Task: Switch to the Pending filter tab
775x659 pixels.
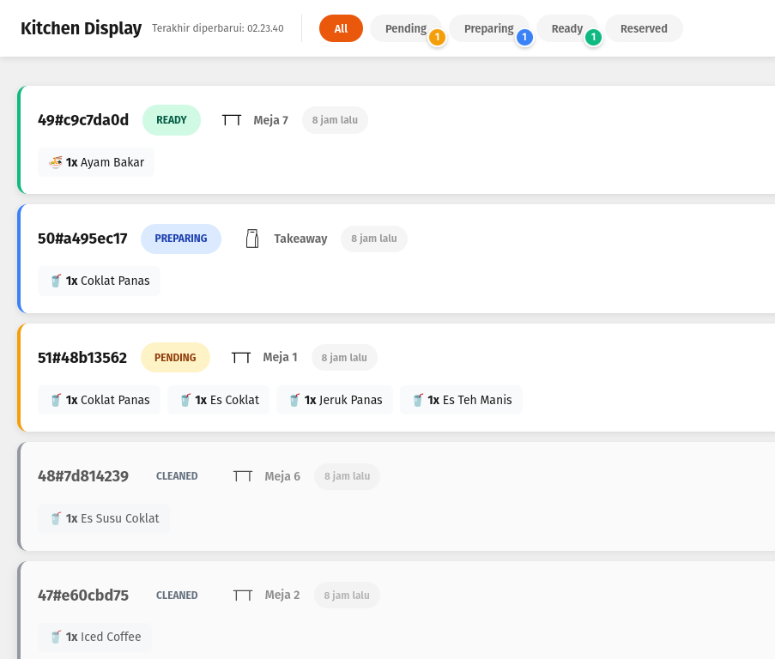Action: click(x=406, y=28)
